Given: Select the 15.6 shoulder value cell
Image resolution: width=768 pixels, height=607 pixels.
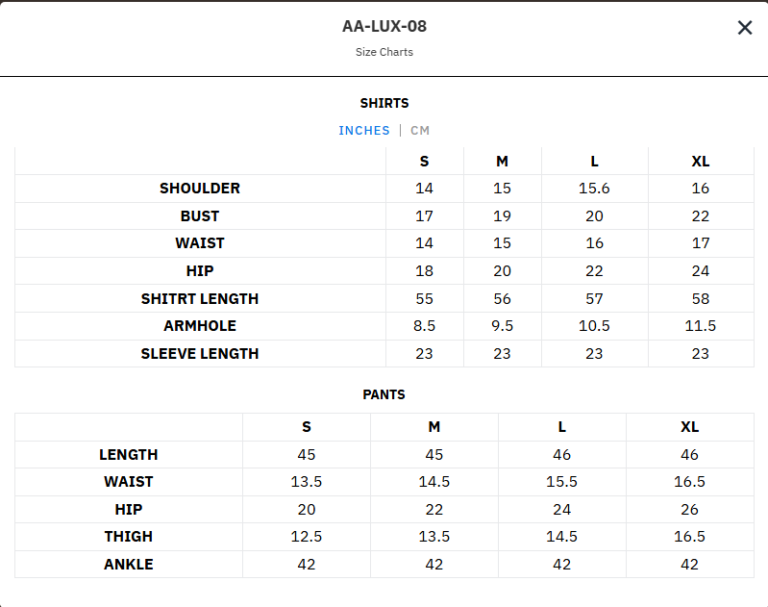Looking at the screenshot, I should (594, 189).
